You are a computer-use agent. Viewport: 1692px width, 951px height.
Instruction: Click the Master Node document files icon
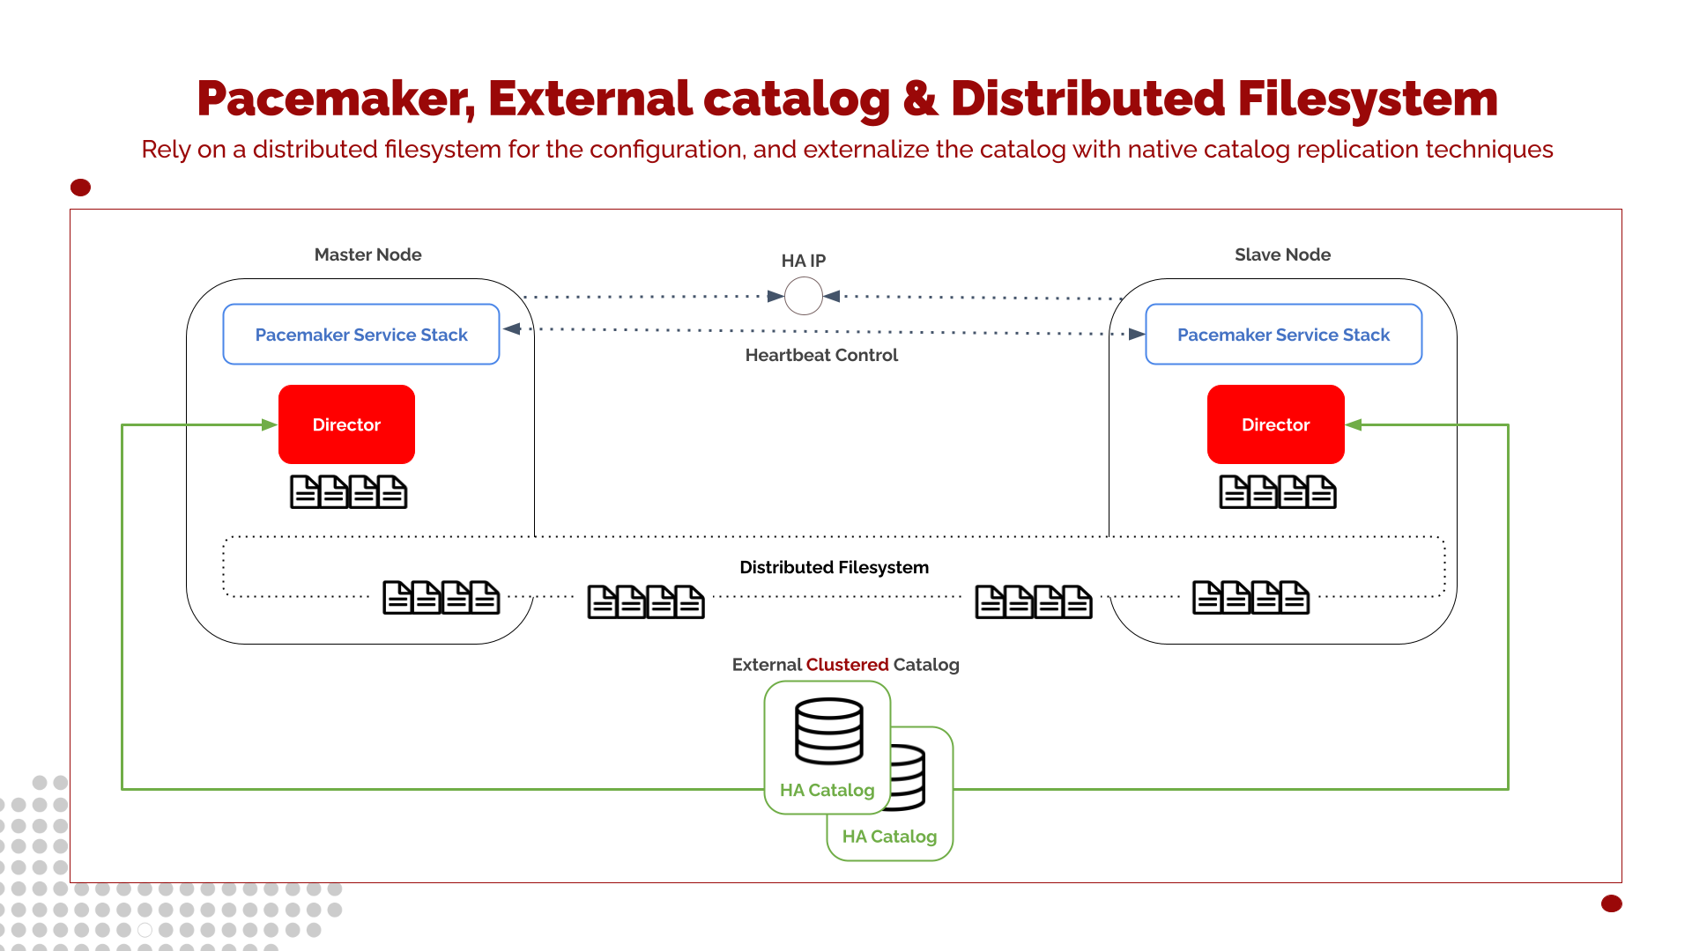[x=347, y=491]
